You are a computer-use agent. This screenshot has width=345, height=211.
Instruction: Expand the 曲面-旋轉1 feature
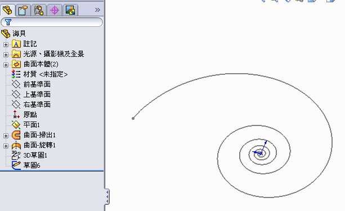point(6,146)
